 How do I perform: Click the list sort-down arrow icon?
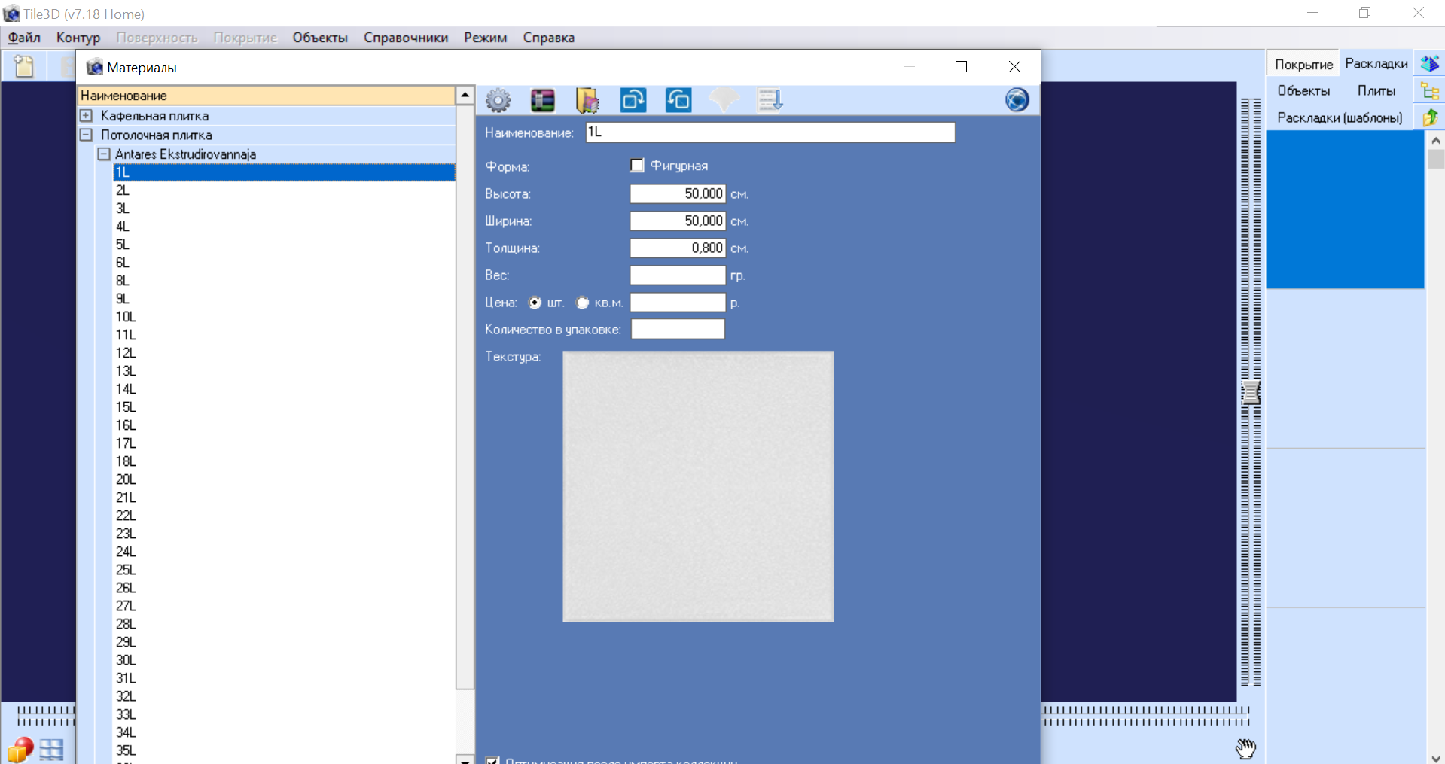tap(770, 100)
